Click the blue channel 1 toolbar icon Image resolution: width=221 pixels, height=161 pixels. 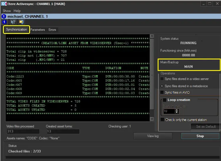click(4, 22)
